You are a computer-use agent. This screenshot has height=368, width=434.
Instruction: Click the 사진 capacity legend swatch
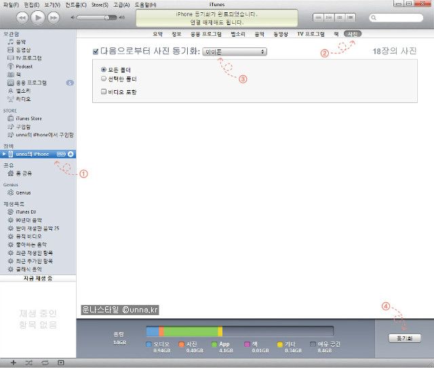182,344
